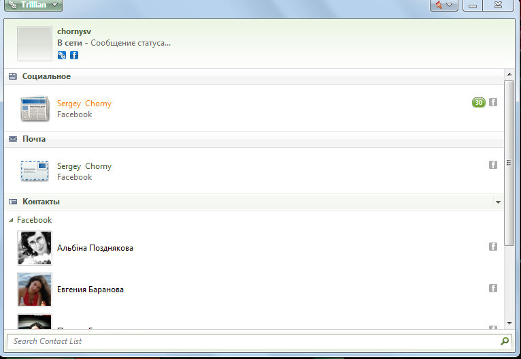521x359 pixels.
Task: Click the Trillian account icon under status
Action: pyautogui.click(x=62, y=55)
